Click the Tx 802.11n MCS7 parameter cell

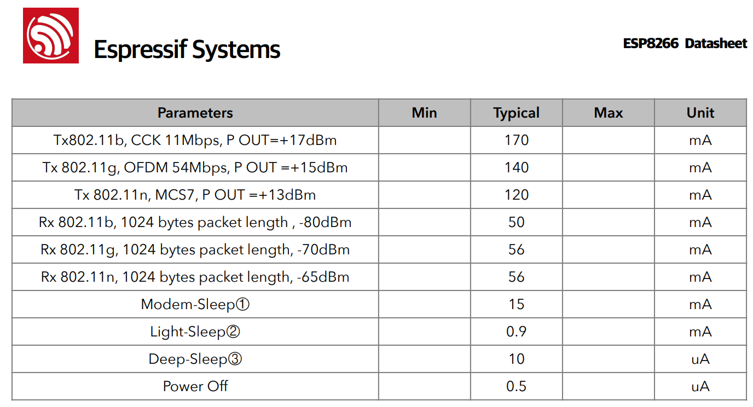tap(195, 195)
